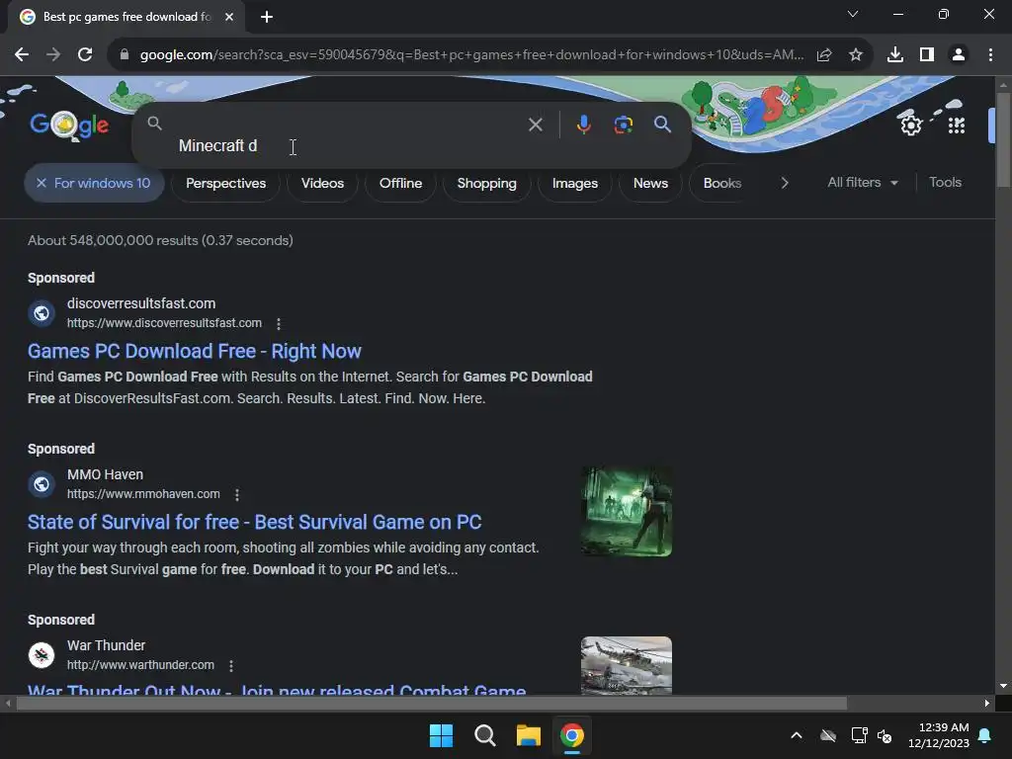Close the Best pc games tab

tap(229, 17)
